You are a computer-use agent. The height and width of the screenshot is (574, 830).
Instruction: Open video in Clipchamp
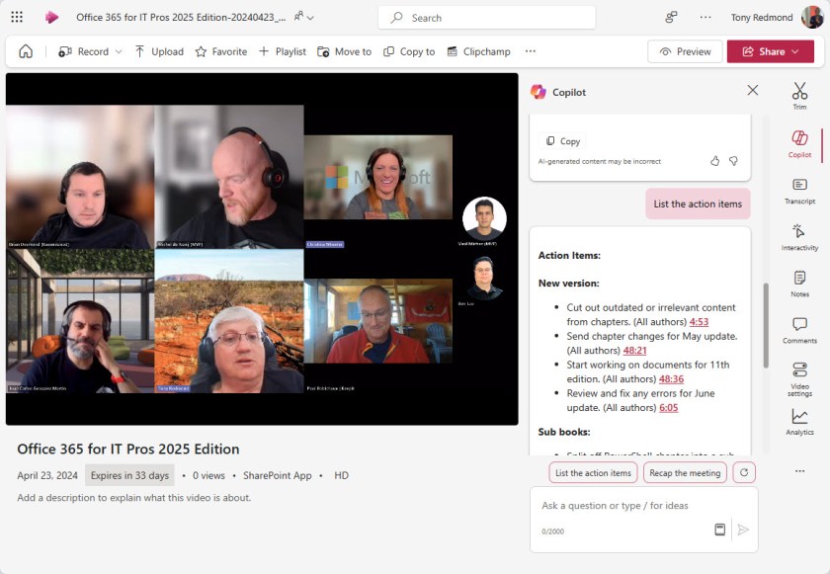tap(479, 51)
